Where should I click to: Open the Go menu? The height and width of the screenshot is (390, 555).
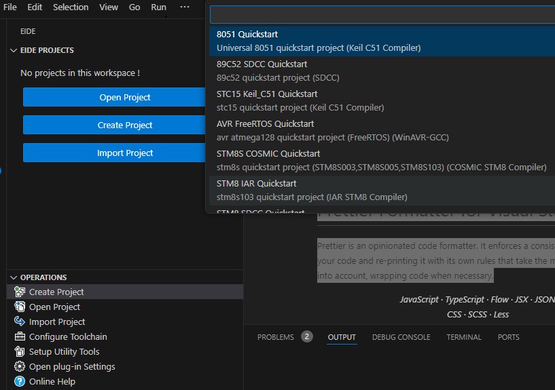(135, 7)
